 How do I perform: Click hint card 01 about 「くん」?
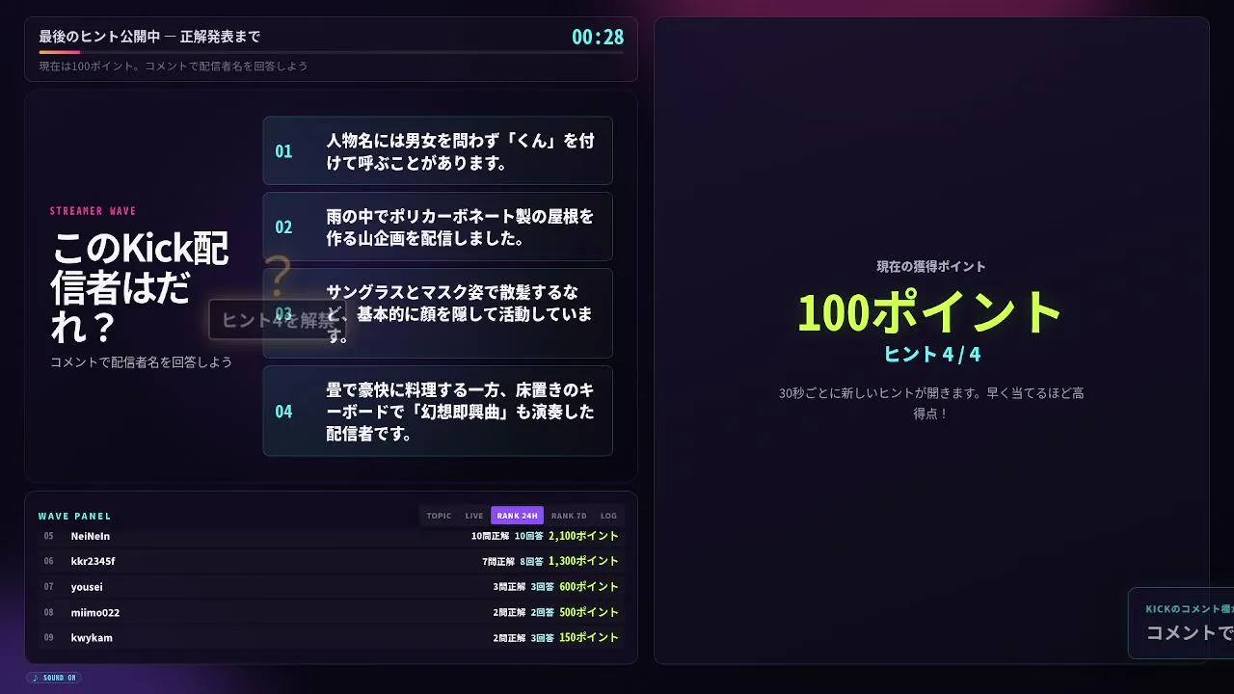[438, 151]
